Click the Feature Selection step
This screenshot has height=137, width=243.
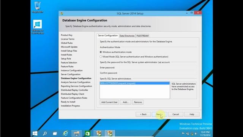69,62
